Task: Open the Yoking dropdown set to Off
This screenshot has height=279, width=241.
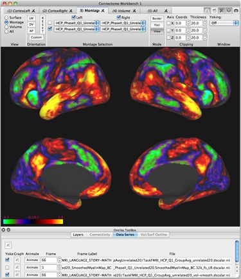Action: [x=224, y=23]
